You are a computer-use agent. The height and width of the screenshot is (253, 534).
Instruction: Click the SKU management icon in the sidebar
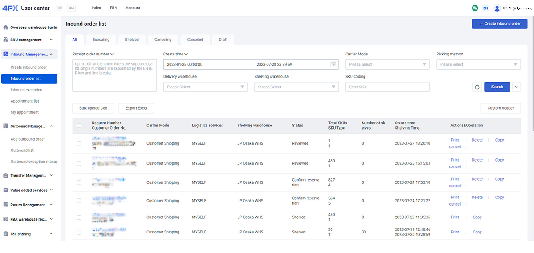point(5,40)
